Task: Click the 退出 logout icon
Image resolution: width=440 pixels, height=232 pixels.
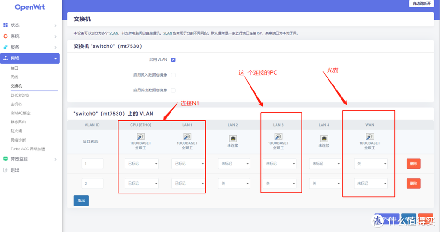Action: point(5,170)
